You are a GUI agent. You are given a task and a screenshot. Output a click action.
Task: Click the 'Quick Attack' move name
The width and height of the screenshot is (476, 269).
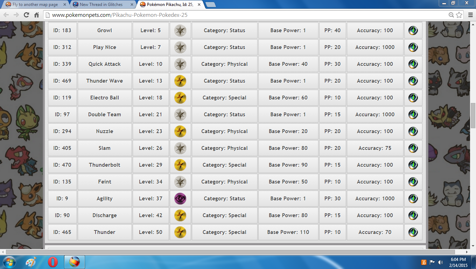pos(105,64)
